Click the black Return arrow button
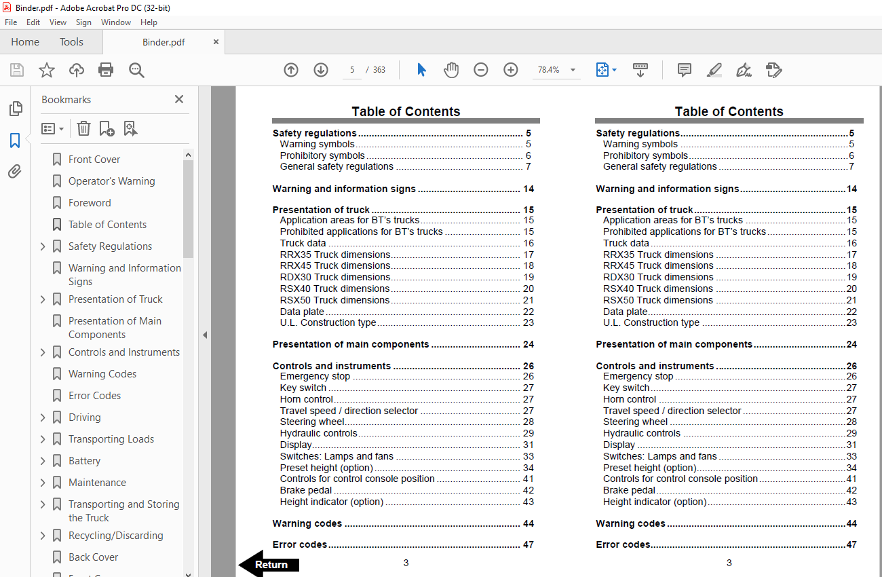 [269, 564]
